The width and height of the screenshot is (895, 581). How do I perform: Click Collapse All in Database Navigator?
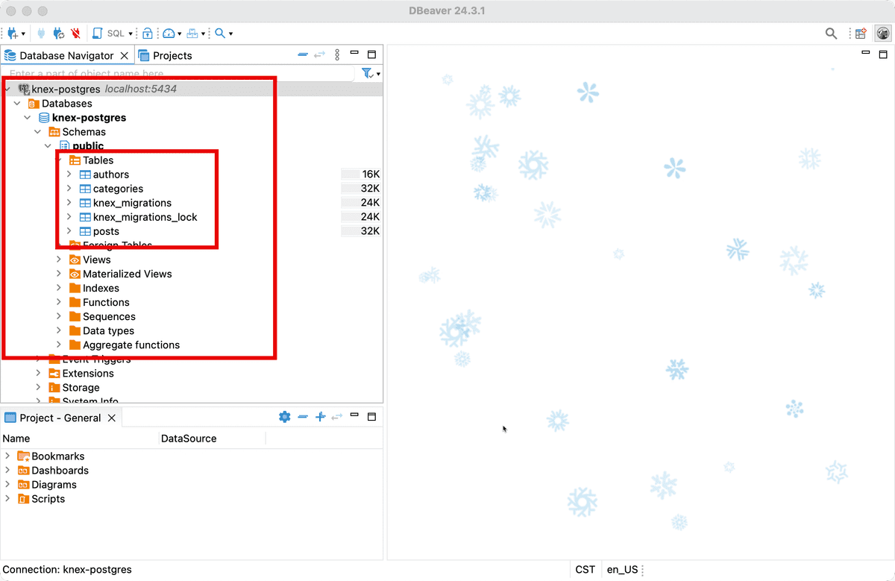pos(303,55)
